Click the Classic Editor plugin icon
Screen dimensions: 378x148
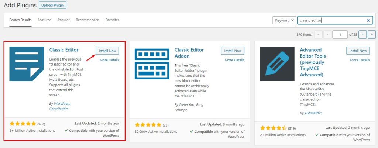tap(27, 64)
